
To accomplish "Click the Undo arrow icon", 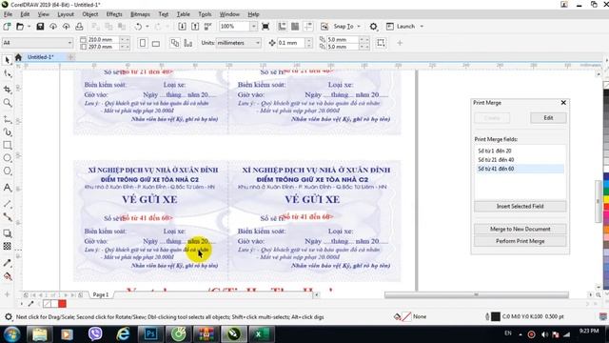I will pos(138,27).
